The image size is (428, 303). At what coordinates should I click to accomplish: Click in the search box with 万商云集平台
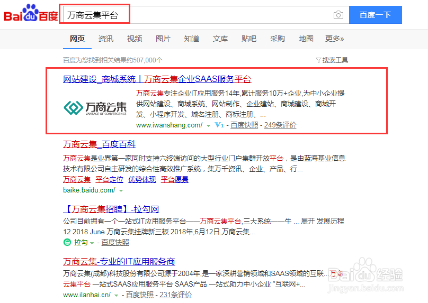pos(206,15)
